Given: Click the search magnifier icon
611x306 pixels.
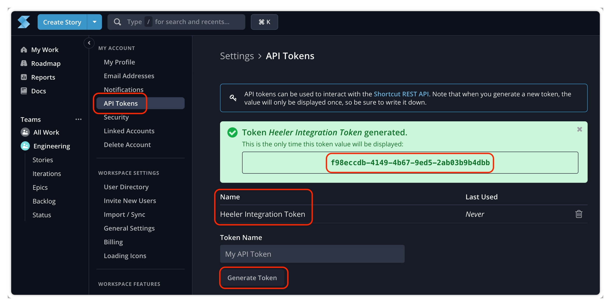Looking at the screenshot, I should [117, 22].
